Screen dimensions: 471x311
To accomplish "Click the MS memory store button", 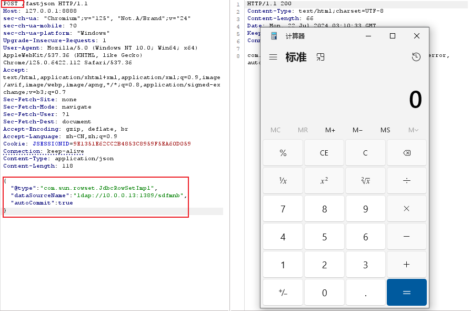I will pyautogui.click(x=385, y=130).
